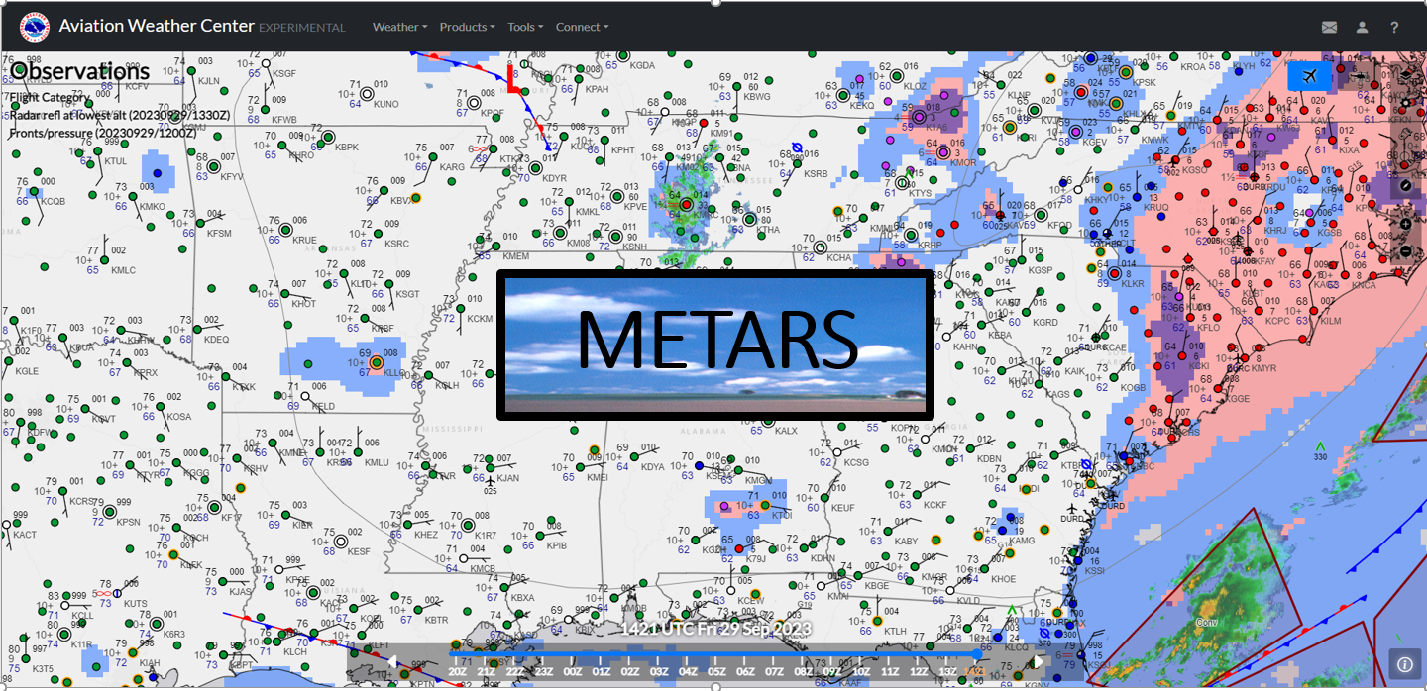Click the KPIB station label

(557, 545)
